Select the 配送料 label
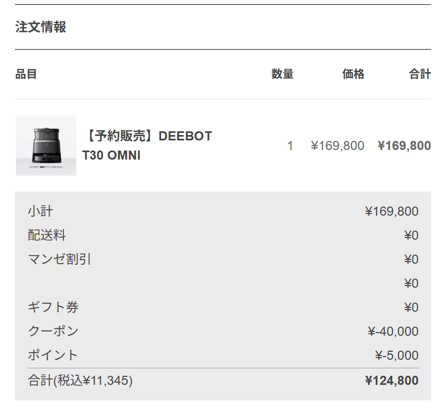The width and height of the screenshot is (437, 403). pyautogui.click(x=47, y=235)
